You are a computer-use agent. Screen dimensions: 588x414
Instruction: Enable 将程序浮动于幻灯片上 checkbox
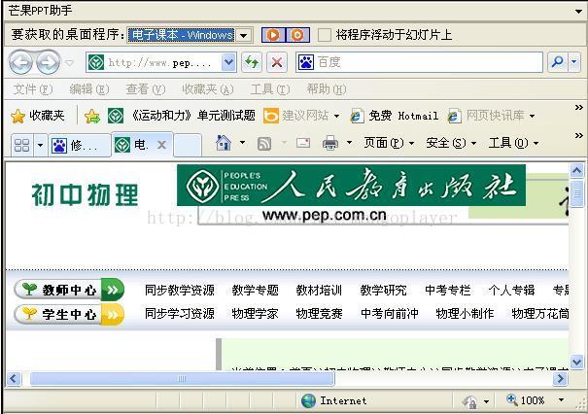pyautogui.click(x=325, y=35)
